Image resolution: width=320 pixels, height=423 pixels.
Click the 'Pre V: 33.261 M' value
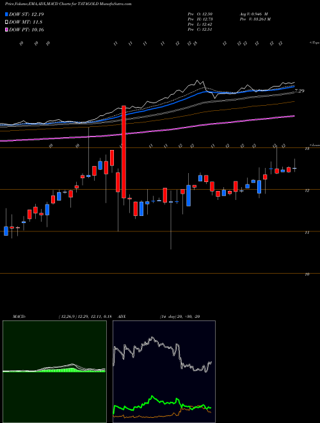255,19
